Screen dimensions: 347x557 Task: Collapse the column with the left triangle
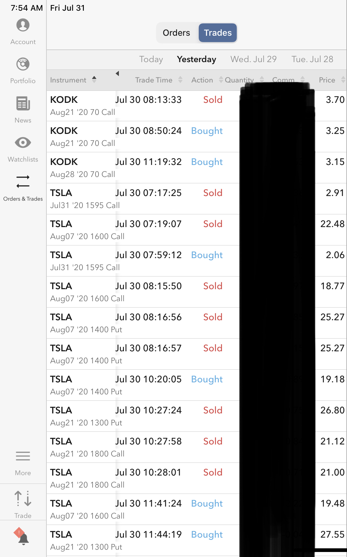[117, 73]
